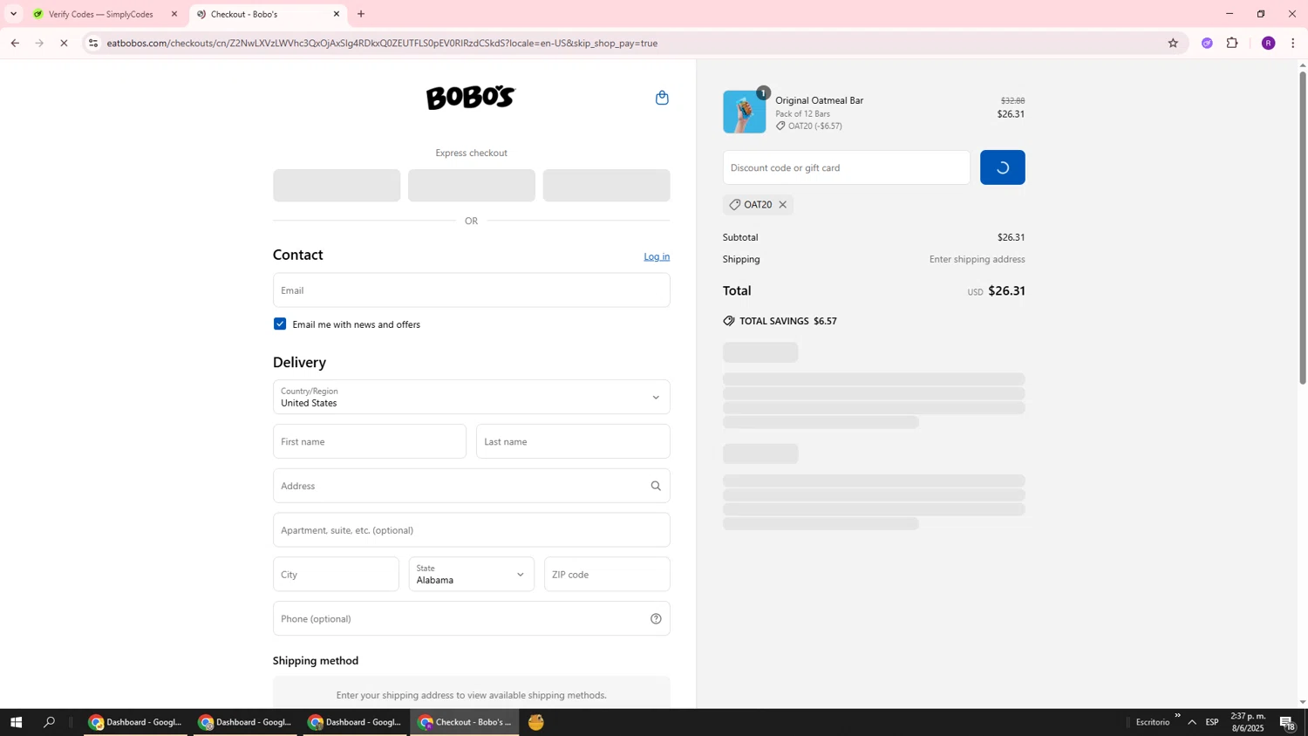The width and height of the screenshot is (1308, 736).
Task: Focus the Last name field
Action: pyautogui.click(x=573, y=441)
